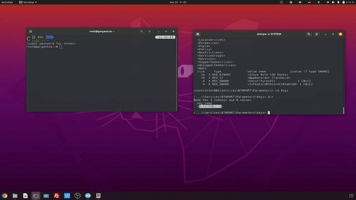This screenshot has width=356, height=200.
Task: Open the last grey dock application icon
Action: 98,196
